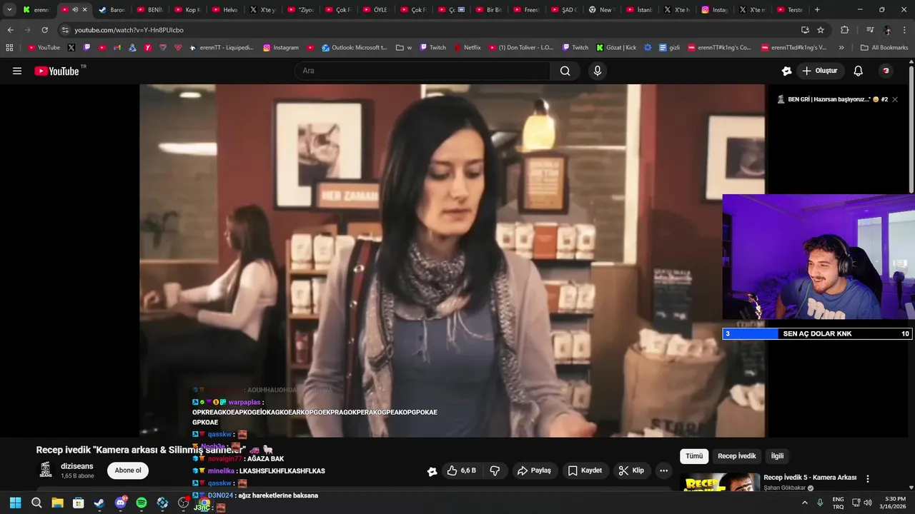Click the YouTube search magnifier button
Screen dimensions: 915x514
(565, 71)
